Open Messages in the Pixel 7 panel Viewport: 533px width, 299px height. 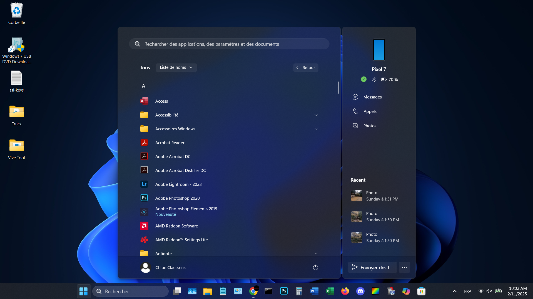(372, 97)
